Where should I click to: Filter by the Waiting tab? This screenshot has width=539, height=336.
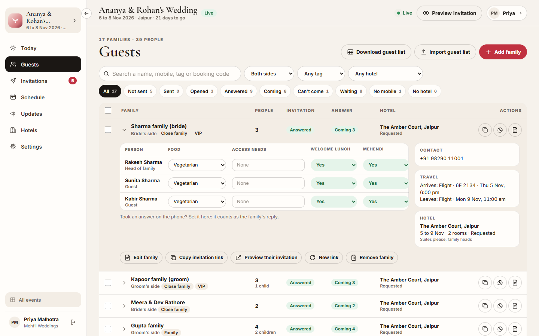coord(351,91)
